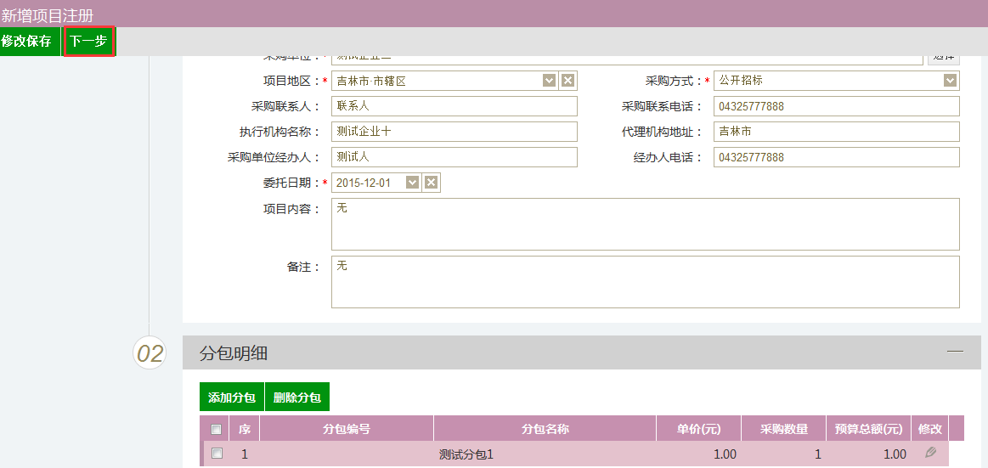Open the 采购方式 dropdown
Viewport: 988px width, 468px height.
pyautogui.click(x=950, y=81)
